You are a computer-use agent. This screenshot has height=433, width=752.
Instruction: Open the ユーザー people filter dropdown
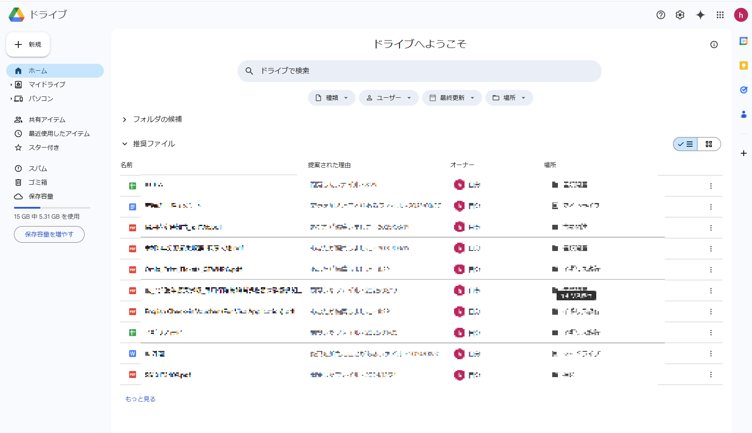[389, 98]
